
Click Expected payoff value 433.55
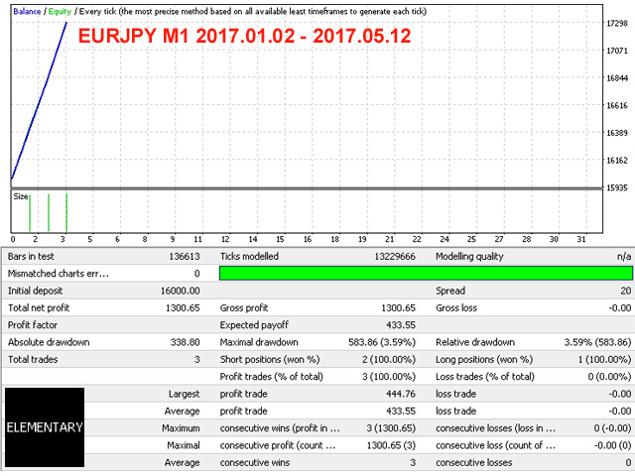point(401,325)
